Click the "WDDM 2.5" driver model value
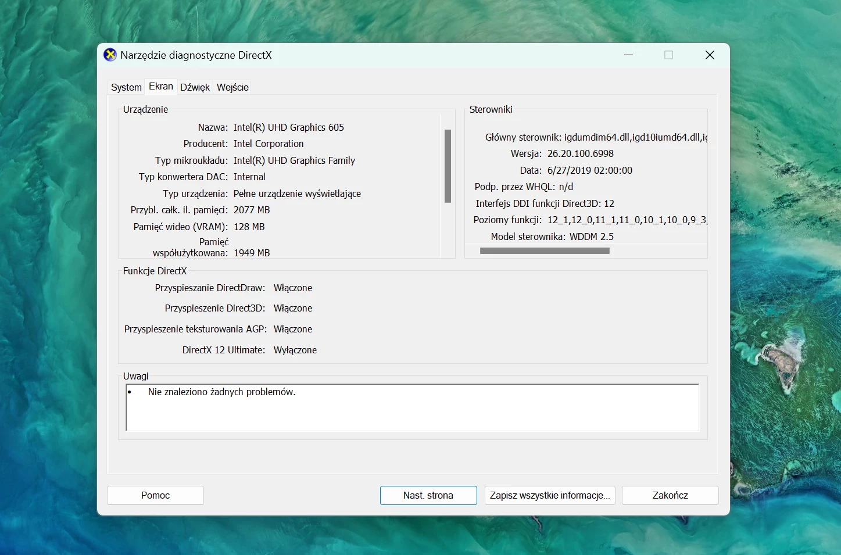Viewport: 841px width, 555px height. (592, 237)
